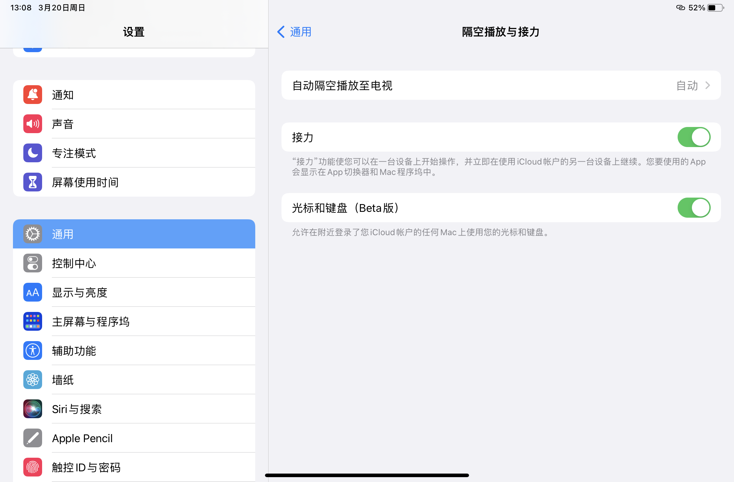Screen dimensions: 734x482
Task: Open the red Notifications bell icon
Action: tap(33, 95)
